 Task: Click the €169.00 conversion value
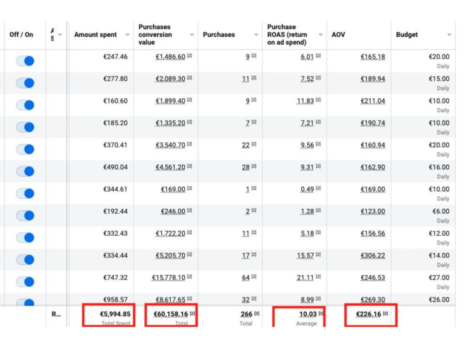173,189
